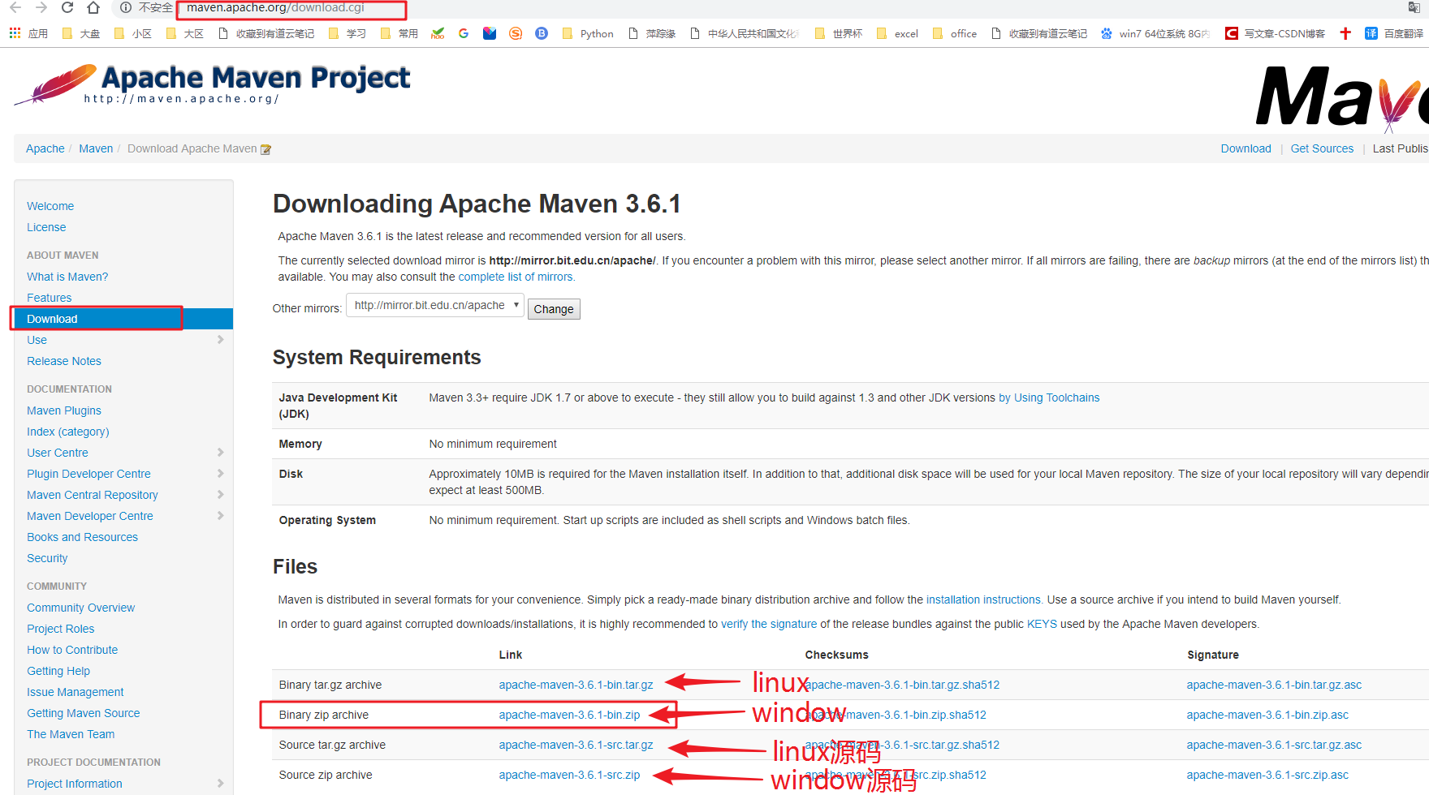Open the by Using Toolchains link
This screenshot has width=1429, height=795.
pos(1049,397)
